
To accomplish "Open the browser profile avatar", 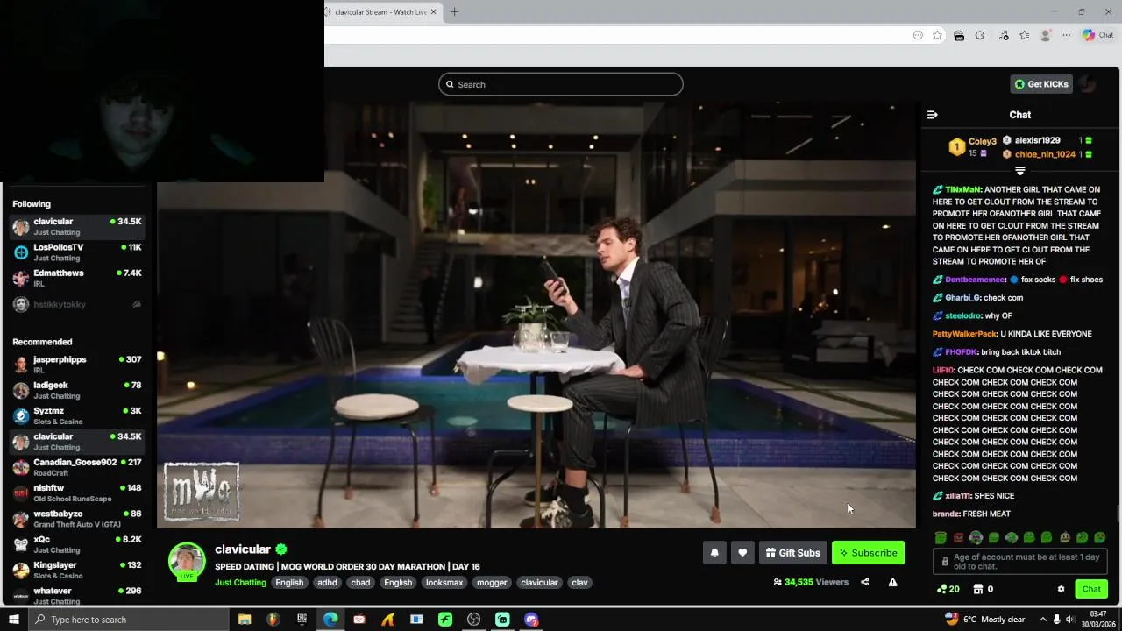I will [1045, 35].
